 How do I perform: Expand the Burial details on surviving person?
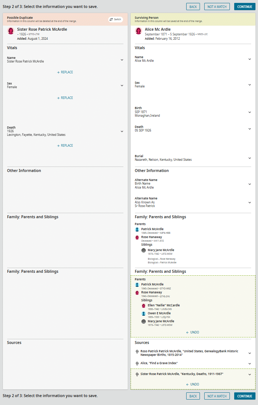pos(249,158)
